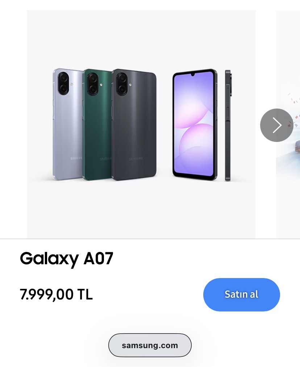Select the silver Galaxy A07 phone
Viewport: 300px width, 367px height.
click(x=67, y=124)
